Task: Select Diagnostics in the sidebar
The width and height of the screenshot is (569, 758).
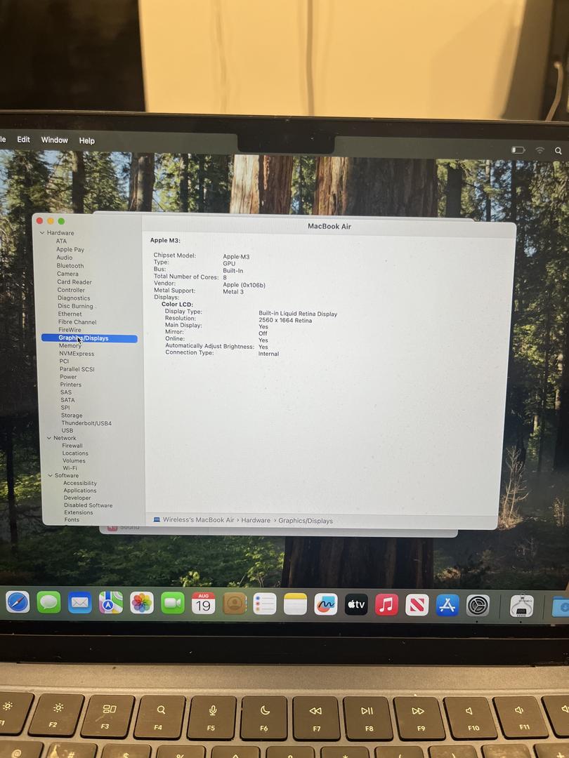Action: pos(74,298)
